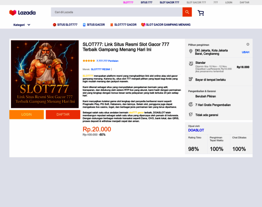Open SITUS SLOT777 navigation link
This screenshot has height=207, width=262.
click(x=67, y=25)
